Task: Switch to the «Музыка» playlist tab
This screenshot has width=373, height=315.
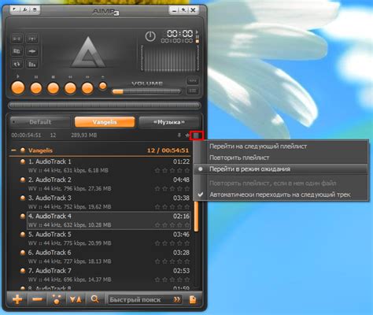Action: pyautogui.click(x=169, y=122)
